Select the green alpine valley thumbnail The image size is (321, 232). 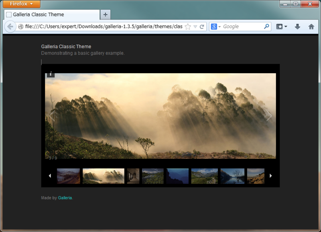point(205,176)
